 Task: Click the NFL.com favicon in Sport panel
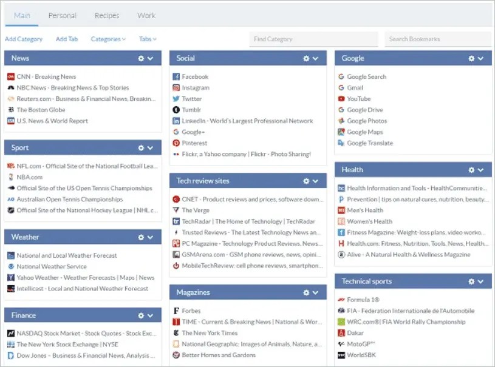(x=12, y=166)
